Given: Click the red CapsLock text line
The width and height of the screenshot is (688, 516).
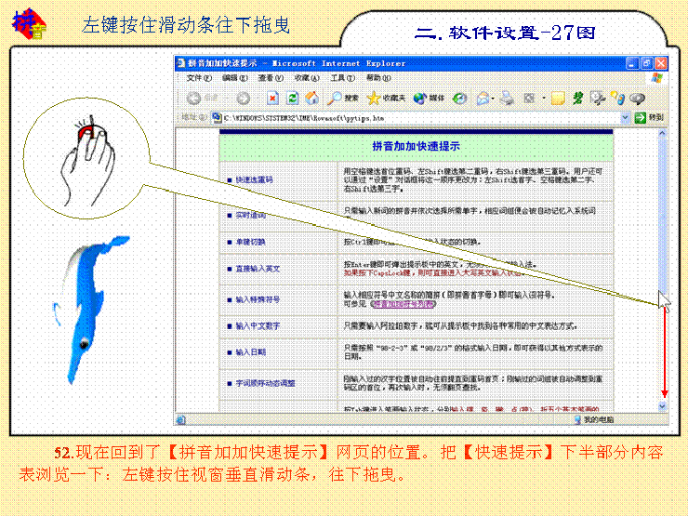Looking at the screenshot, I should click(x=433, y=273).
